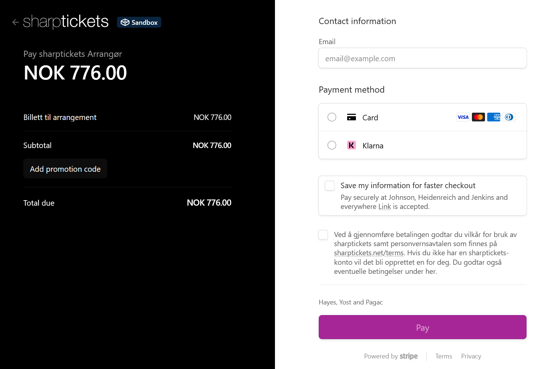This screenshot has width=547, height=369.
Task: Select the Klarna payment radio button
Action: click(x=332, y=145)
